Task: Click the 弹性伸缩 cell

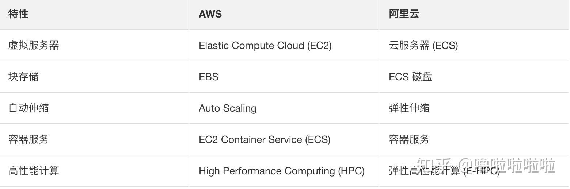Action: click(x=409, y=108)
